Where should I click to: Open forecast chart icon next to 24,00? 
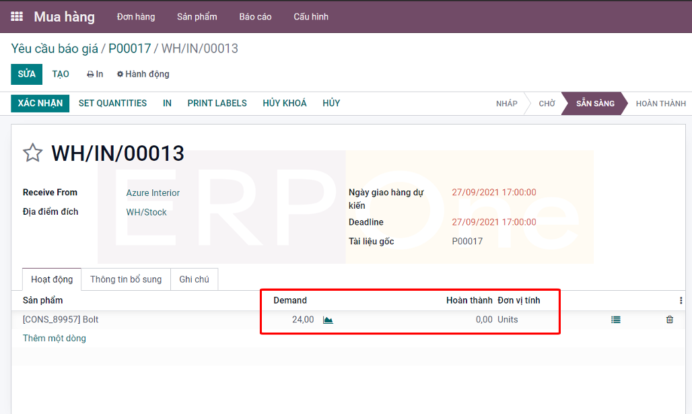tap(328, 320)
